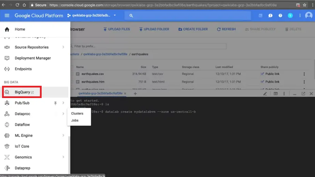The image size is (315, 177).
Task: Click REFRESH bucket button
Action: pyautogui.click(x=226, y=29)
